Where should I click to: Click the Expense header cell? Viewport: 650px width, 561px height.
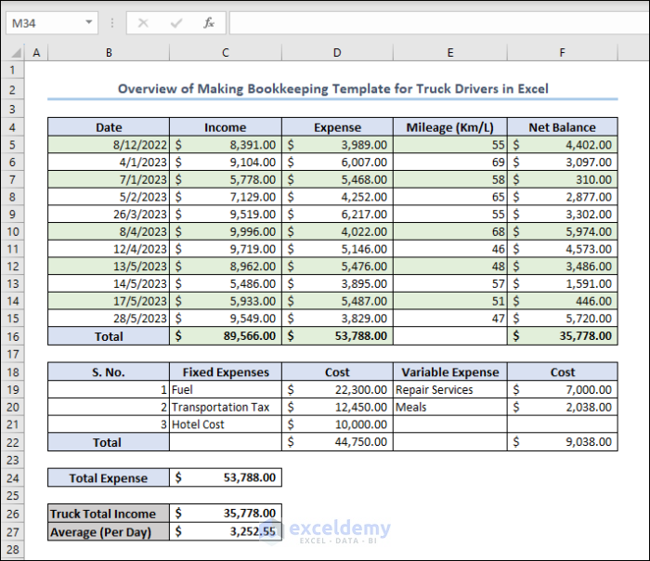click(337, 127)
